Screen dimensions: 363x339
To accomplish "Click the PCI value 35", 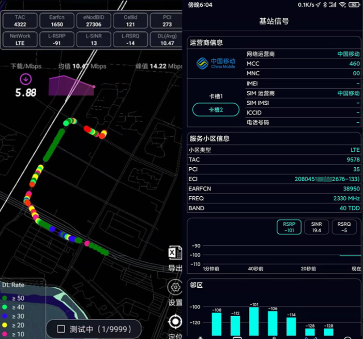I will [x=356, y=169].
